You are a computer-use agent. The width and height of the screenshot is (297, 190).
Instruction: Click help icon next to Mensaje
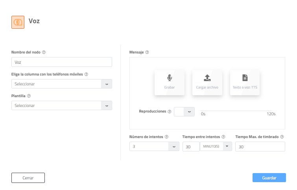pos(147,52)
